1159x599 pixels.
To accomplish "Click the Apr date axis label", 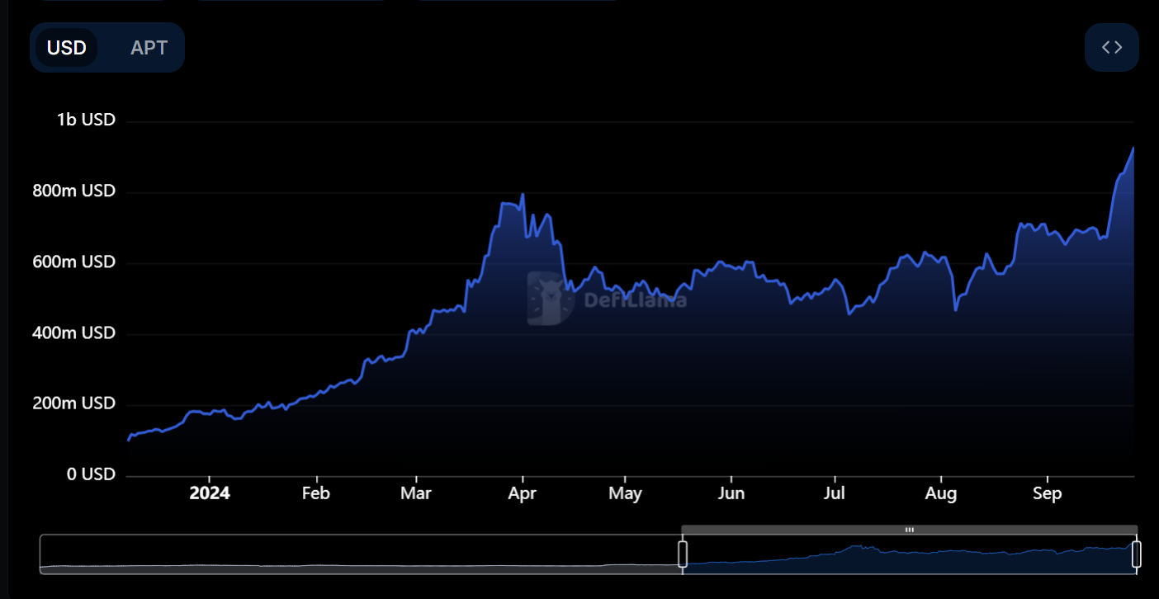I will pos(523,493).
